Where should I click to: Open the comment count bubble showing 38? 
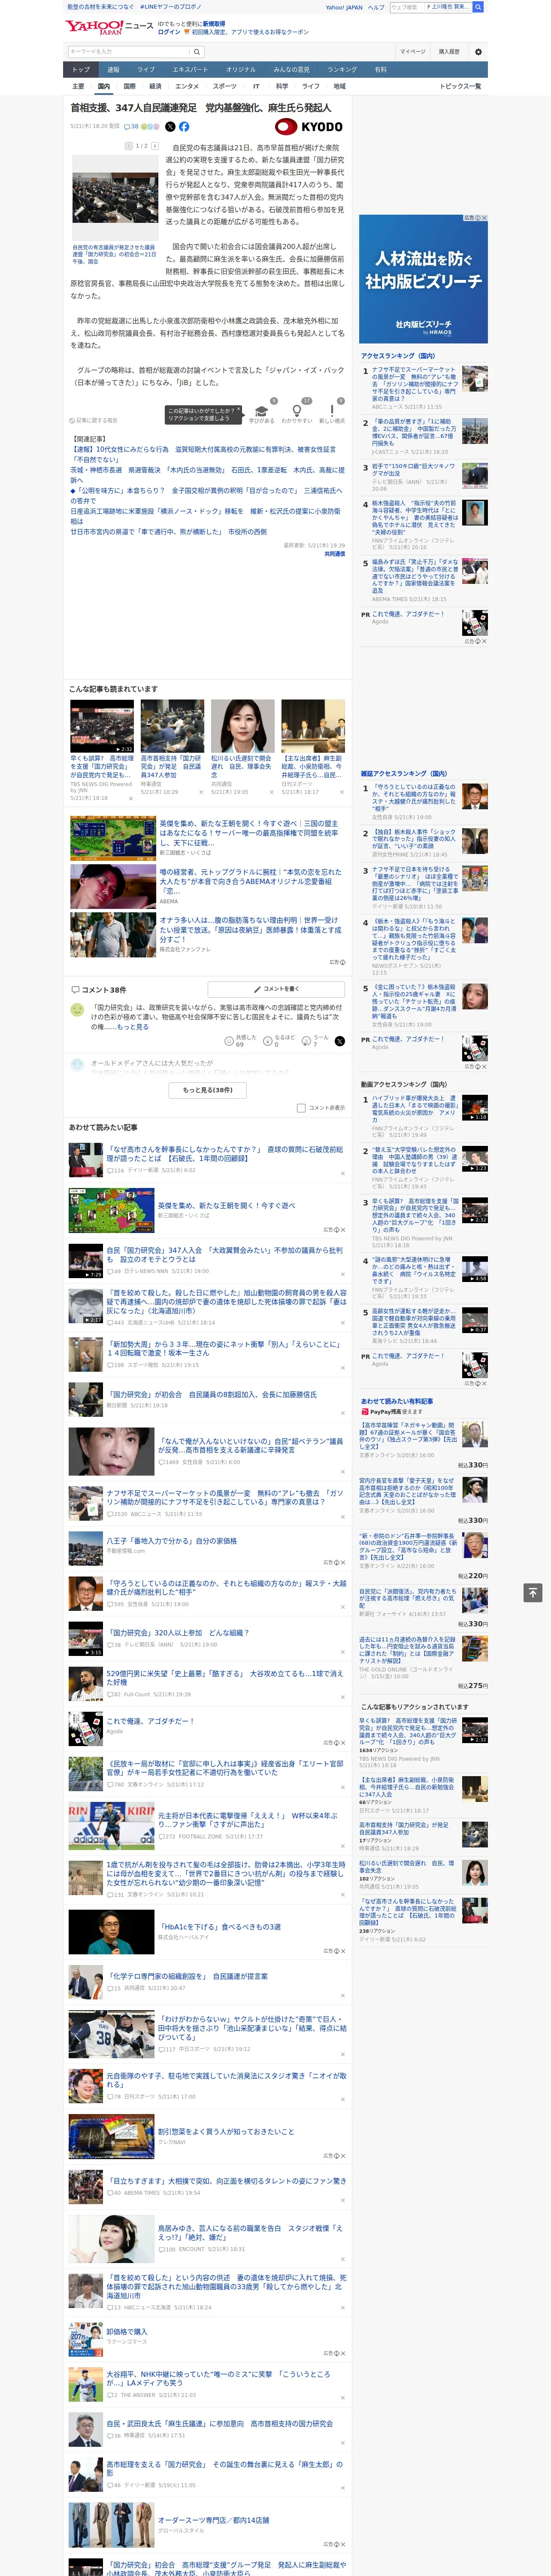[x=131, y=127]
